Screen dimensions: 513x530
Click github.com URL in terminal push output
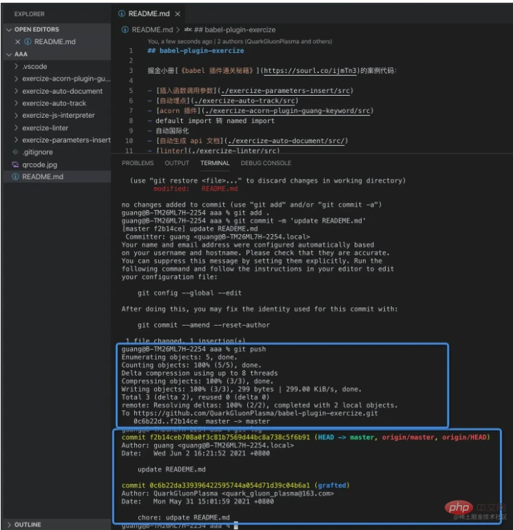(255, 414)
